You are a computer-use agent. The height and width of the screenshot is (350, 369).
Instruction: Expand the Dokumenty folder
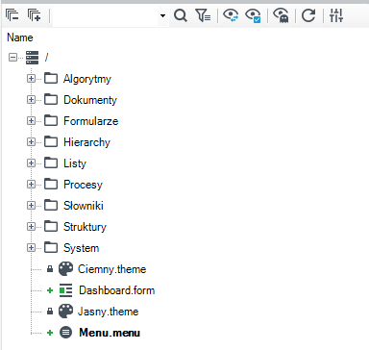[31, 100]
